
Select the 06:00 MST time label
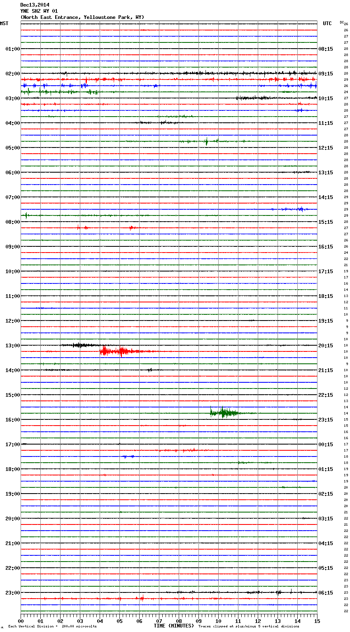tap(13, 173)
